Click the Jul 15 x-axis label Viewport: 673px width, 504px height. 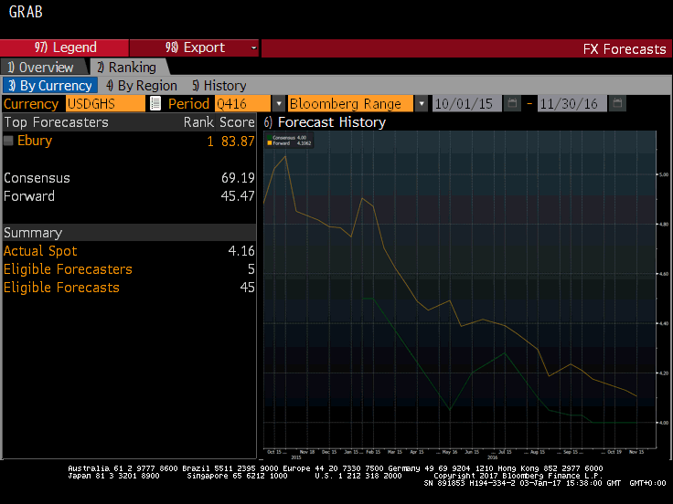pyautogui.click(x=505, y=452)
